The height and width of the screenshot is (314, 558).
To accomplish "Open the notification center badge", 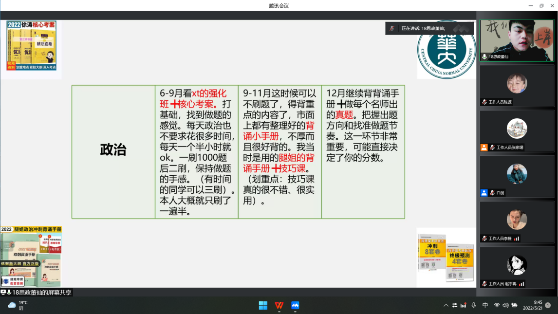I will (x=548, y=305).
